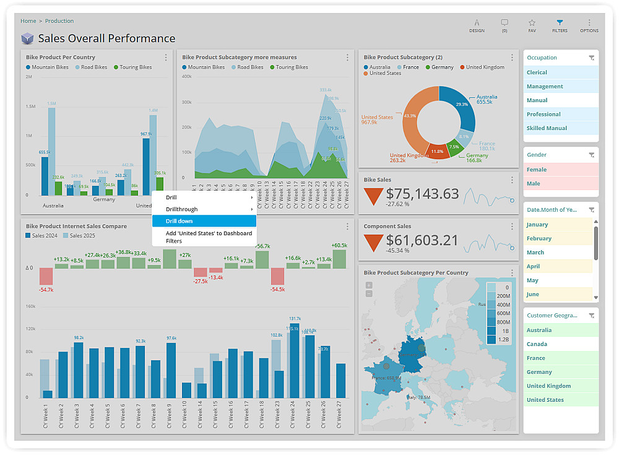This screenshot has width=619, height=455.
Task: Zoom in on the map
Action: pos(369,285)
